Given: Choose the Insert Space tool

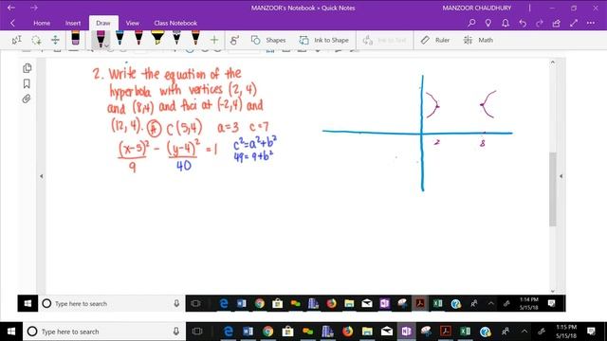Looking at the screenshot, I should click(55, 40).
